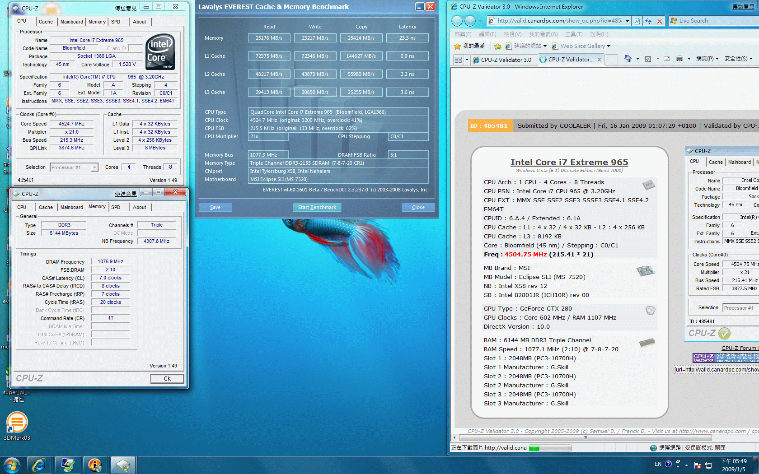
Task: Click the Internet Explorer taskbar icon
Action: tap(39, 465)
